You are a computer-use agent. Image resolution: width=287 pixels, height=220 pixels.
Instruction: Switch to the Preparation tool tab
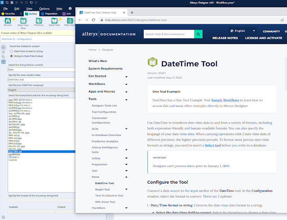[49, 14]
